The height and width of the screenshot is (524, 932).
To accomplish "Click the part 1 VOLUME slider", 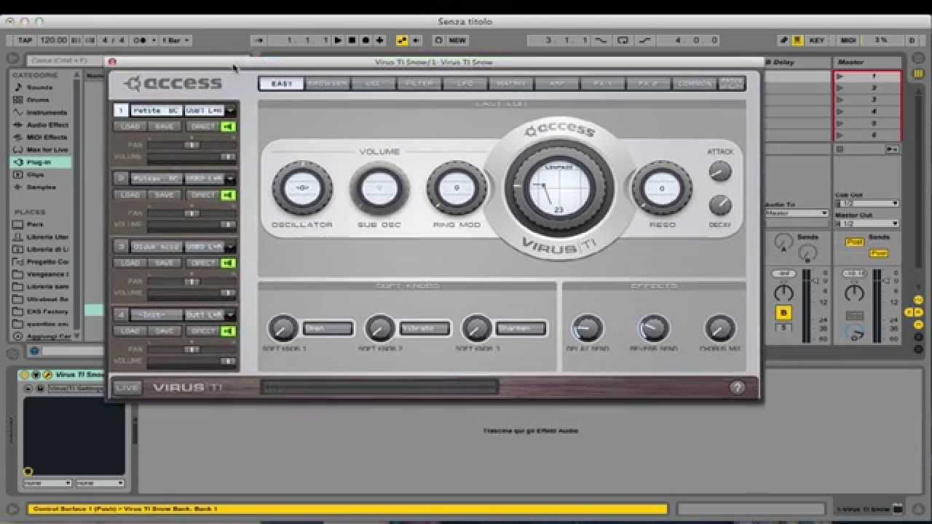I will [x=191, y=156].
